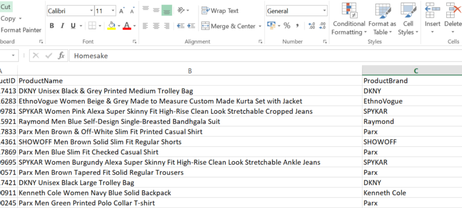462x208 pixels.
Task: Open accounting format dropdown arrow
Action: [x=278, y=26]
